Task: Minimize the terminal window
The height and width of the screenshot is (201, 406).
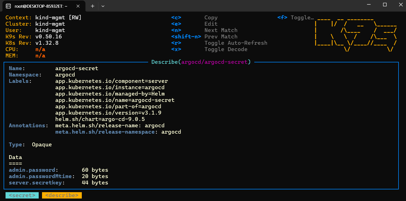Action: [369, 5]
